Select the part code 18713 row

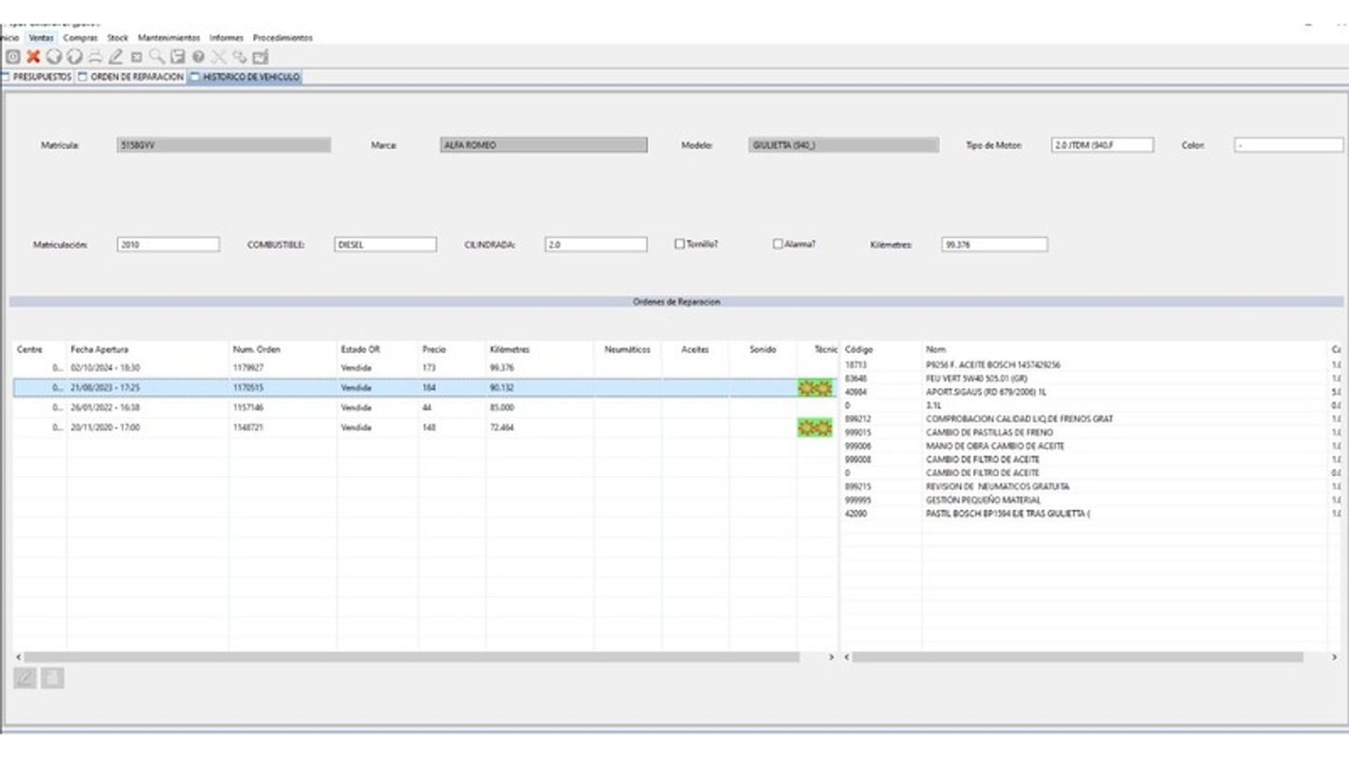[x=1091, y=365]
